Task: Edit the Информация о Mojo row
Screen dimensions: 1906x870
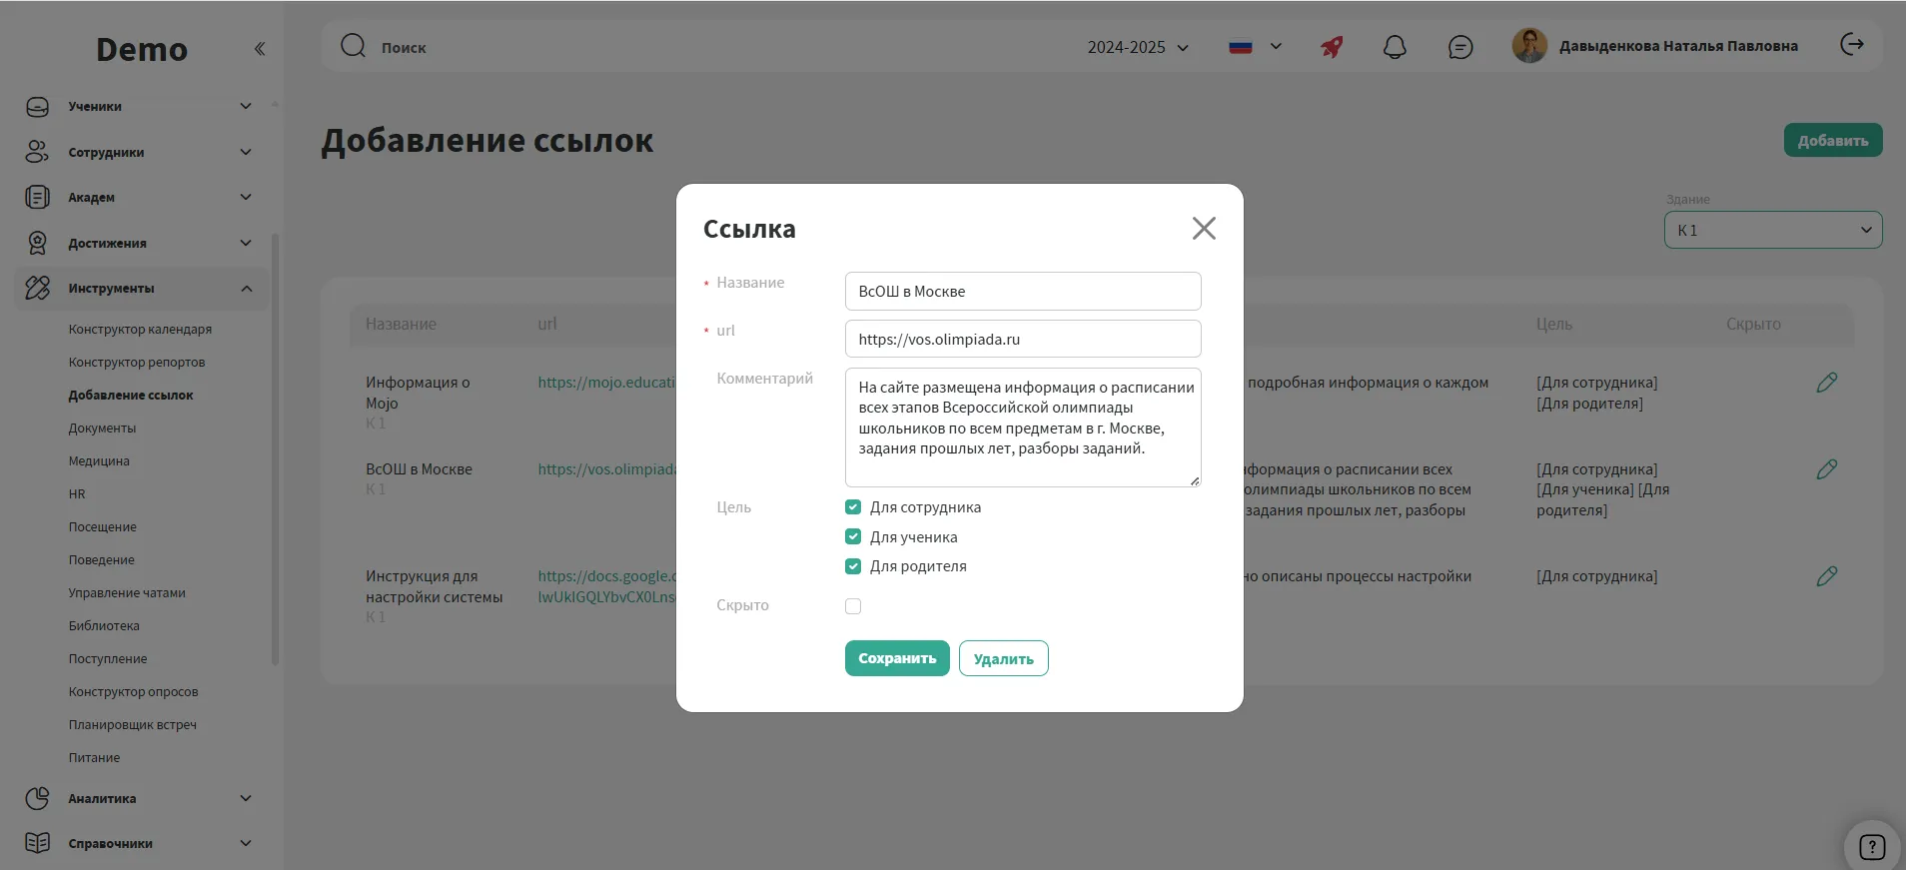Action: point(1826,383)
